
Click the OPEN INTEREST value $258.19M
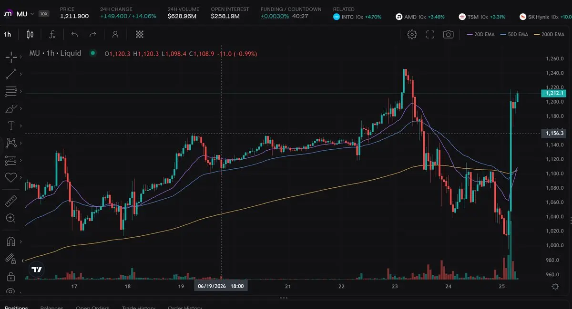[225, 16]
